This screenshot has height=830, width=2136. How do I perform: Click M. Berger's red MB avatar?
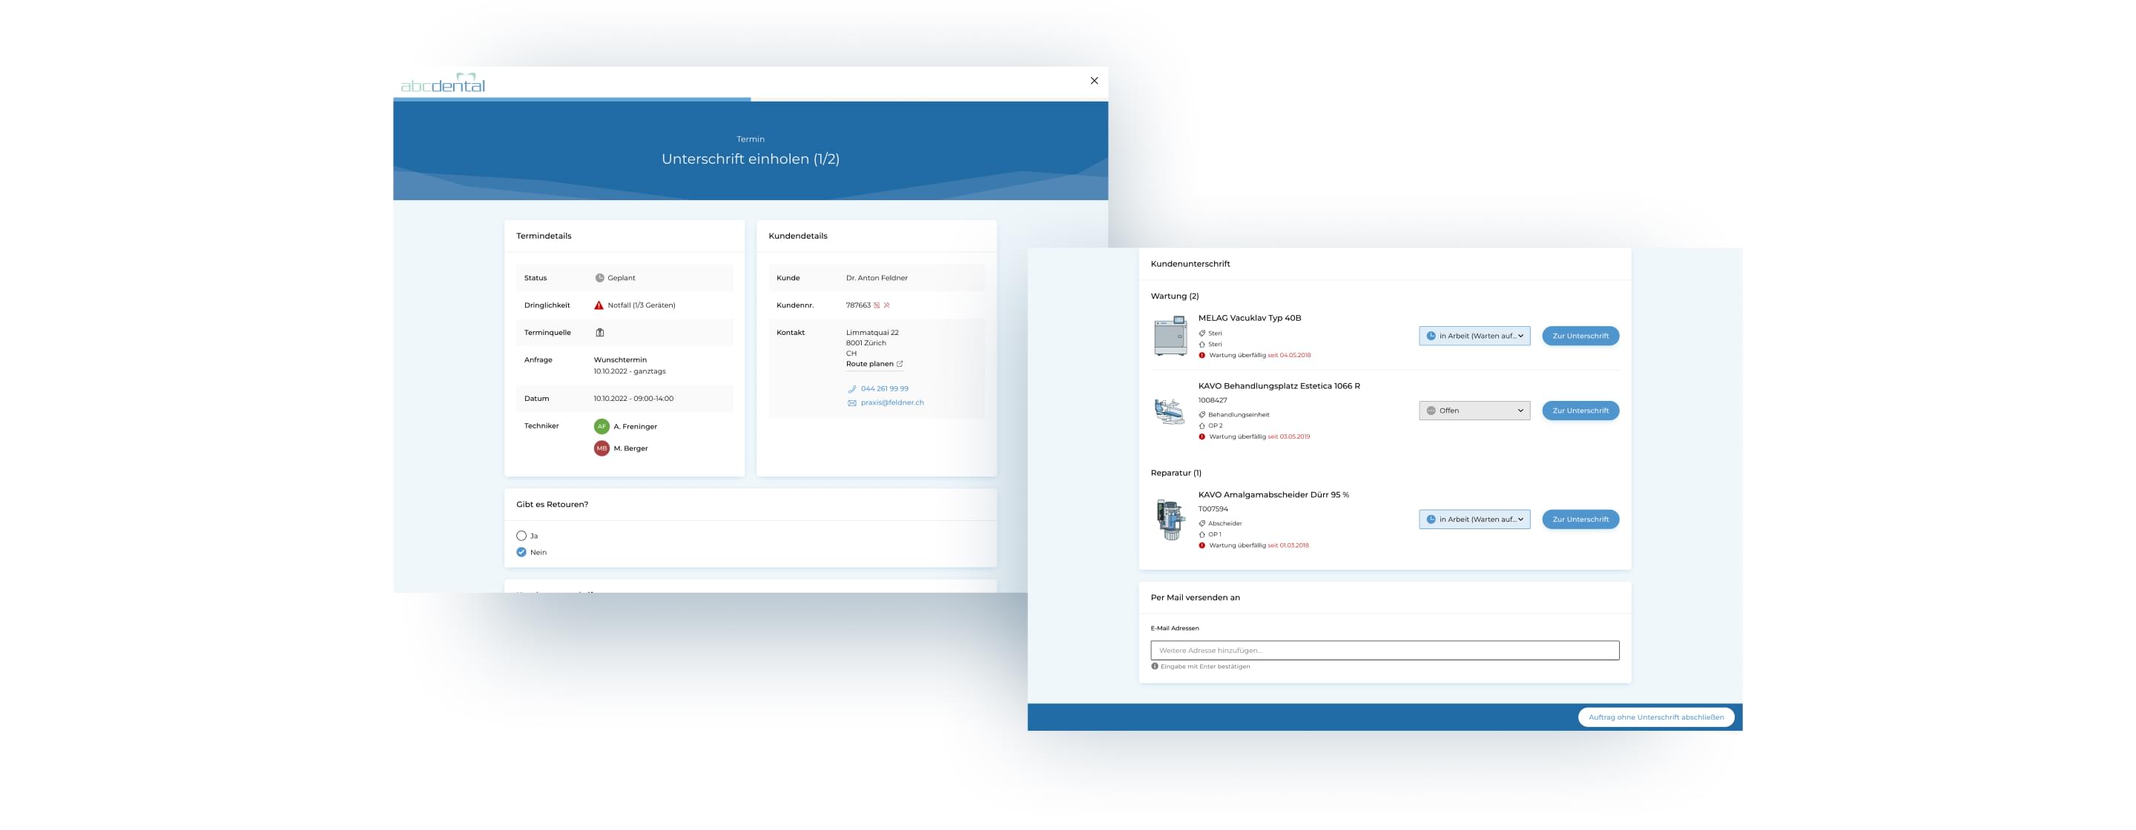pos(601,448)
